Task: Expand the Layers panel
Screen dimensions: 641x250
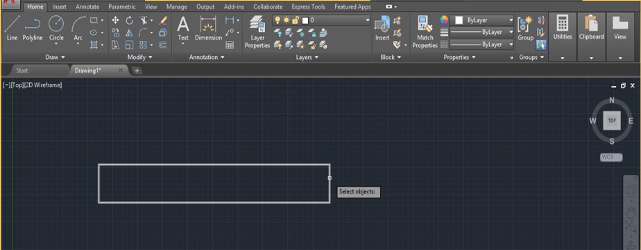Action: pos(307,57)
